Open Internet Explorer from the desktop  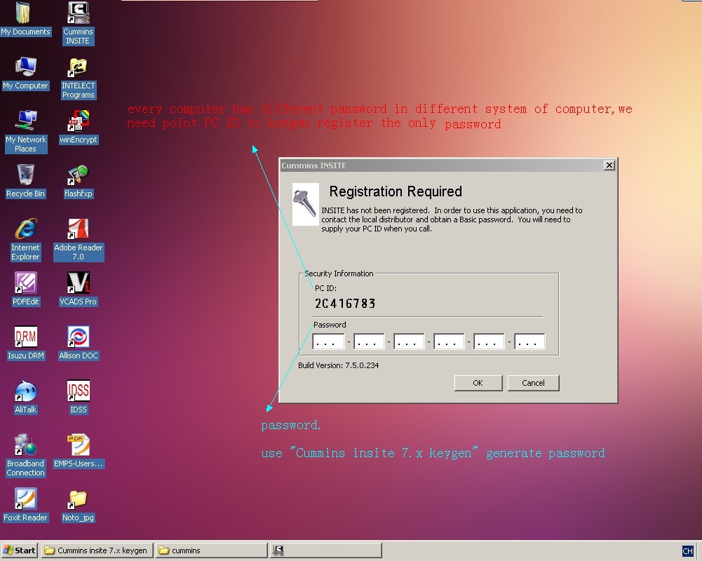26,229
